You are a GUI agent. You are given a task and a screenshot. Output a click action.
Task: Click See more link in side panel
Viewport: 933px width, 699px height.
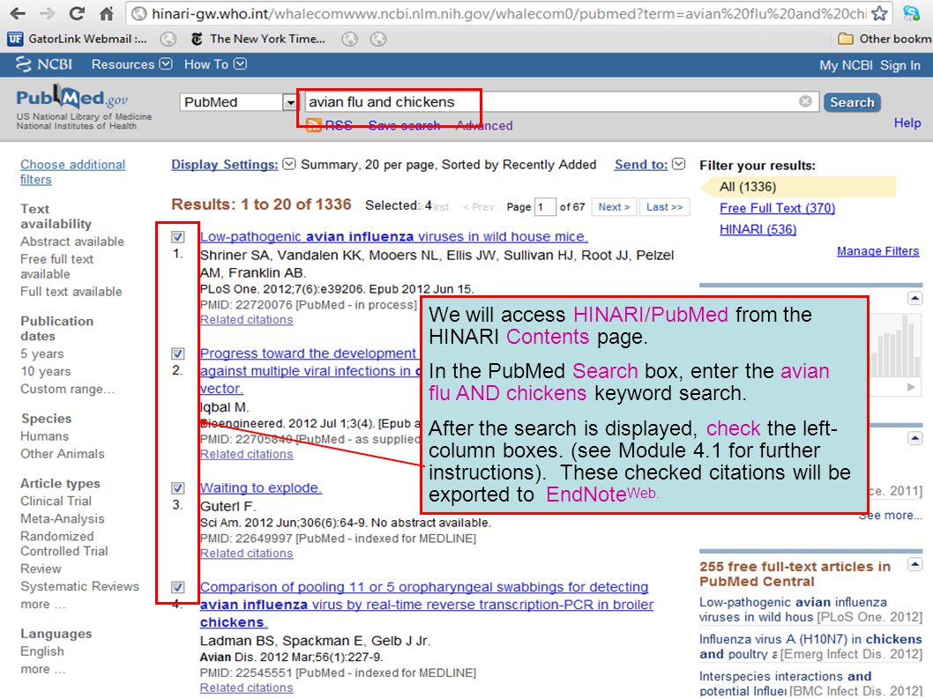click(890, 515)
